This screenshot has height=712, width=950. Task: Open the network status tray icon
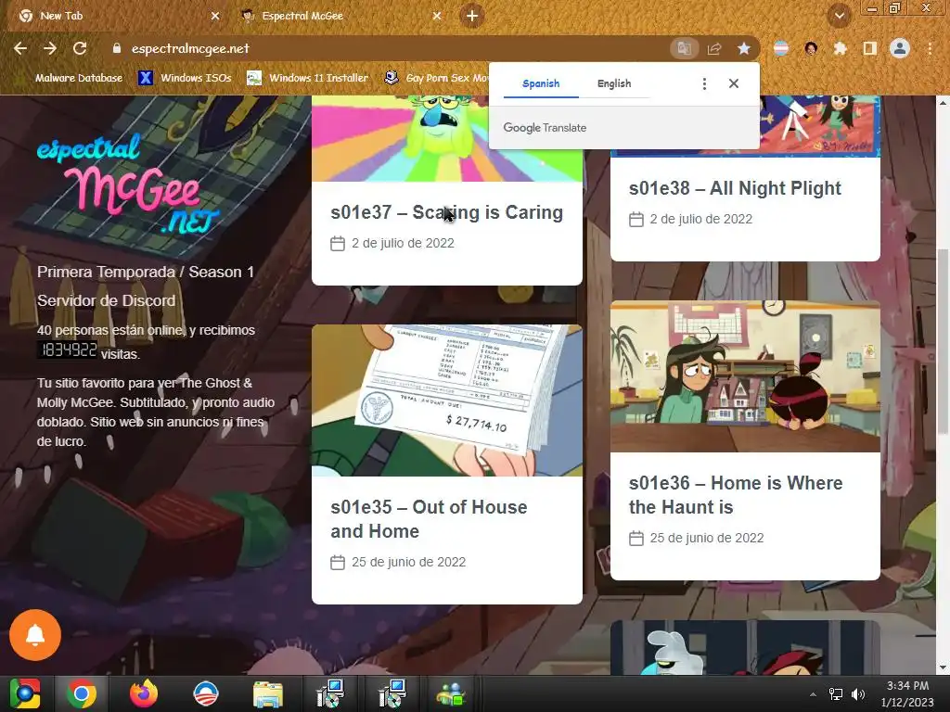pos(836,694)
